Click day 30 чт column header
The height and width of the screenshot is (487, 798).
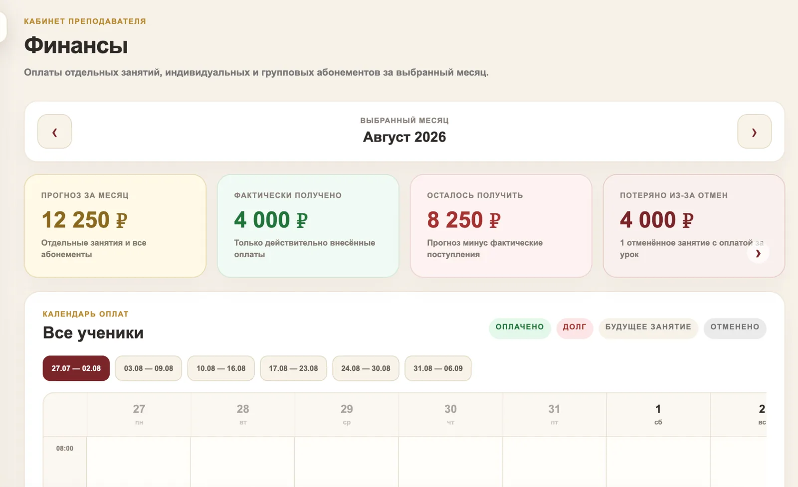(450, 415)
